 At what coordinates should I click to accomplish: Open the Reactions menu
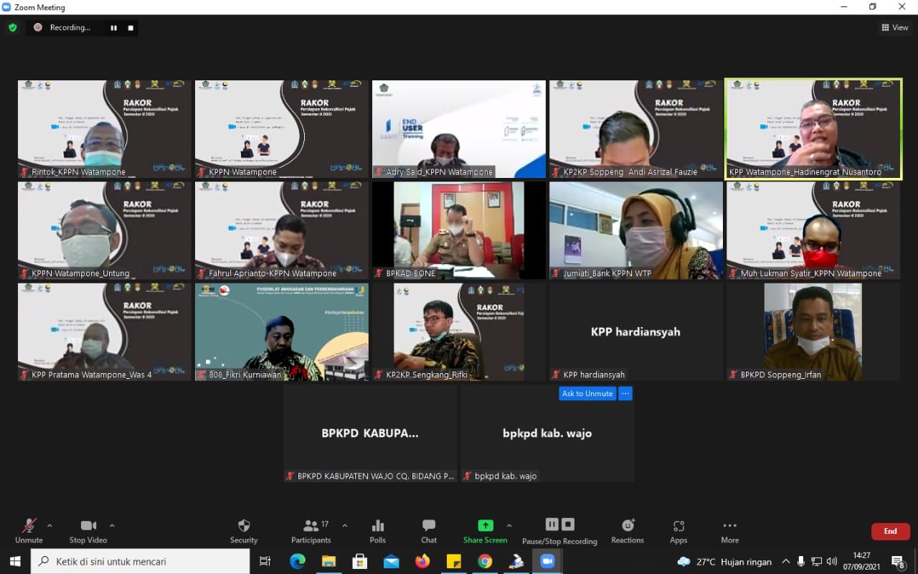[628, 531]
